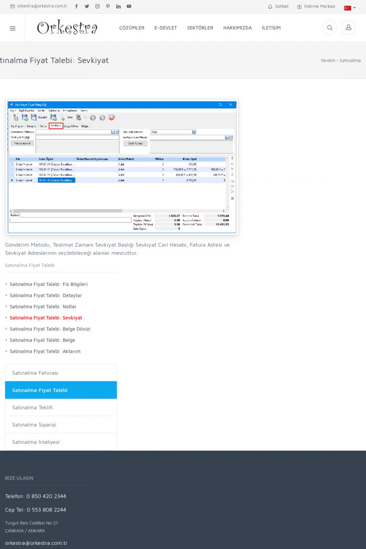Open the Instagram social icon
The image size is (366, 549).
point(97,6)
